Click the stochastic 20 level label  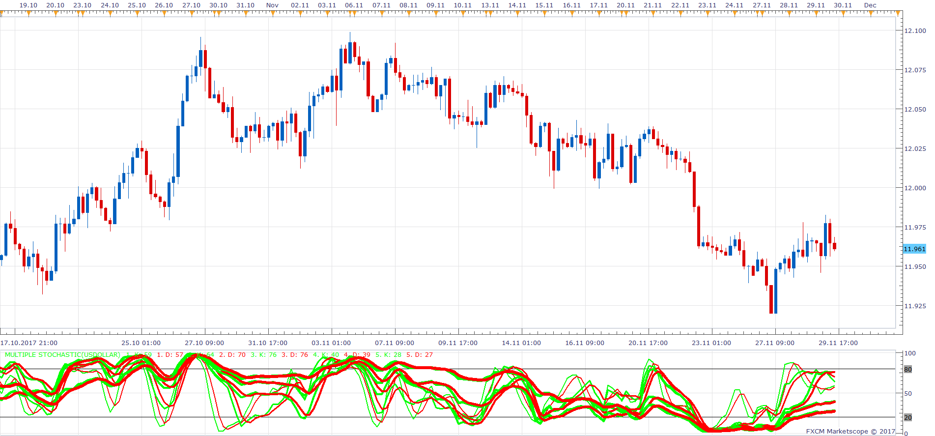coord(908,417)
